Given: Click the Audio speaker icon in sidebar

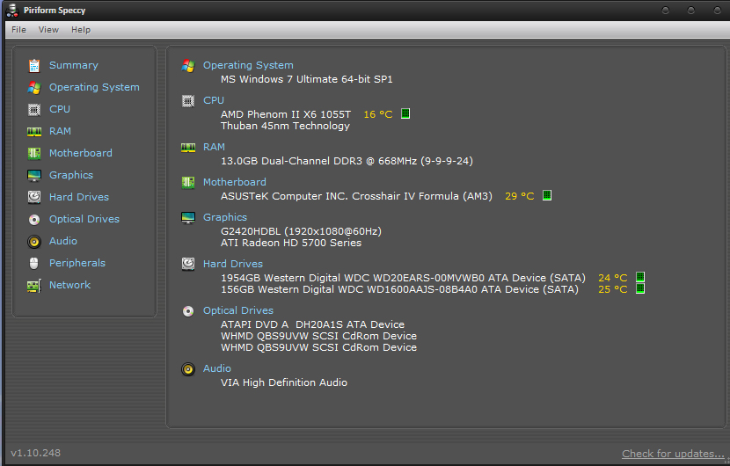Looking at the screenshot, I should [34, 241].
